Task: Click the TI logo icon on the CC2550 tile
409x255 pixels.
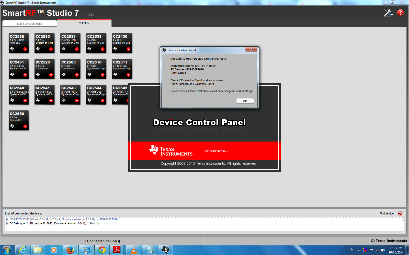Action: [12, 126]
